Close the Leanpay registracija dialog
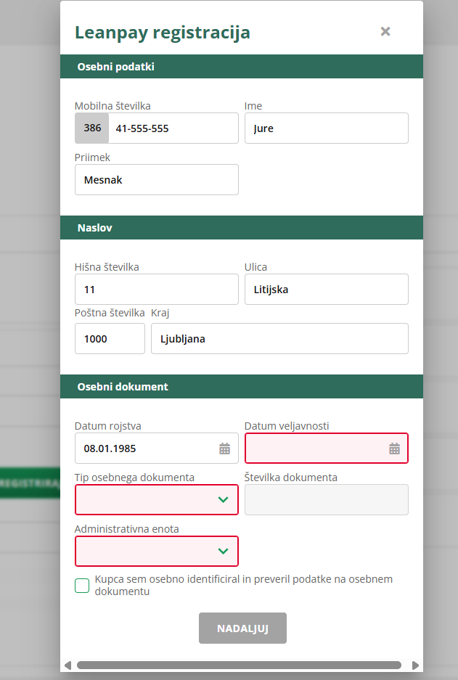 click(x=385, y=31)
